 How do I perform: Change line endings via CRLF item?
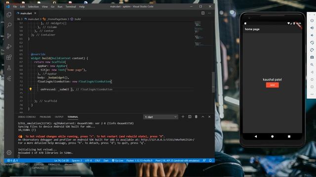coord(98,161)
